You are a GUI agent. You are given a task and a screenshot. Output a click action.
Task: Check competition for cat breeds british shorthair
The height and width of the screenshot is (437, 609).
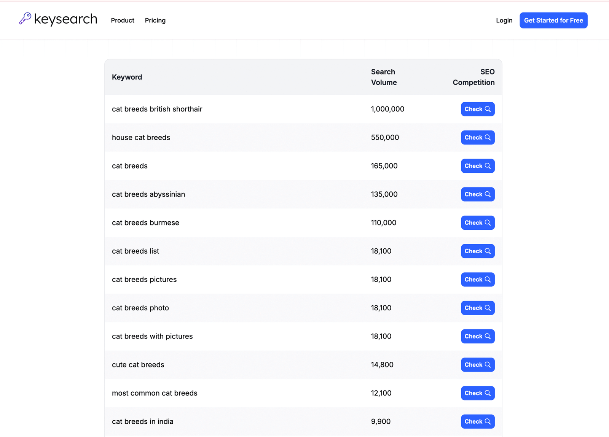[477, 109]
